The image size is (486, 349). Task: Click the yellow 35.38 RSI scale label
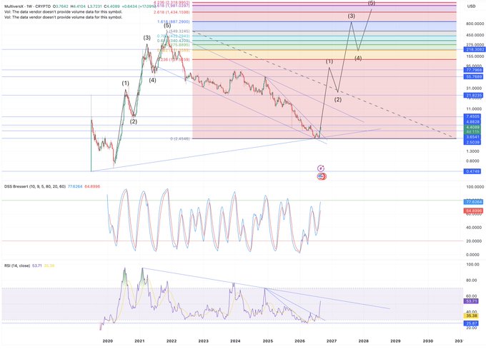(471, 316)
